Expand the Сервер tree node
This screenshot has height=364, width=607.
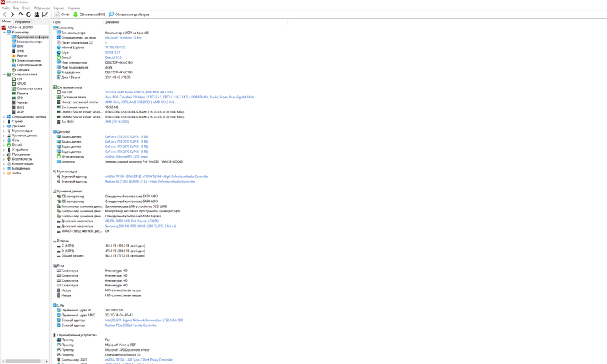pos(4,121)
